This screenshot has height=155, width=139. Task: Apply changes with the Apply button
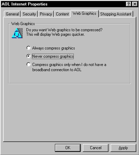pos(123,148)
